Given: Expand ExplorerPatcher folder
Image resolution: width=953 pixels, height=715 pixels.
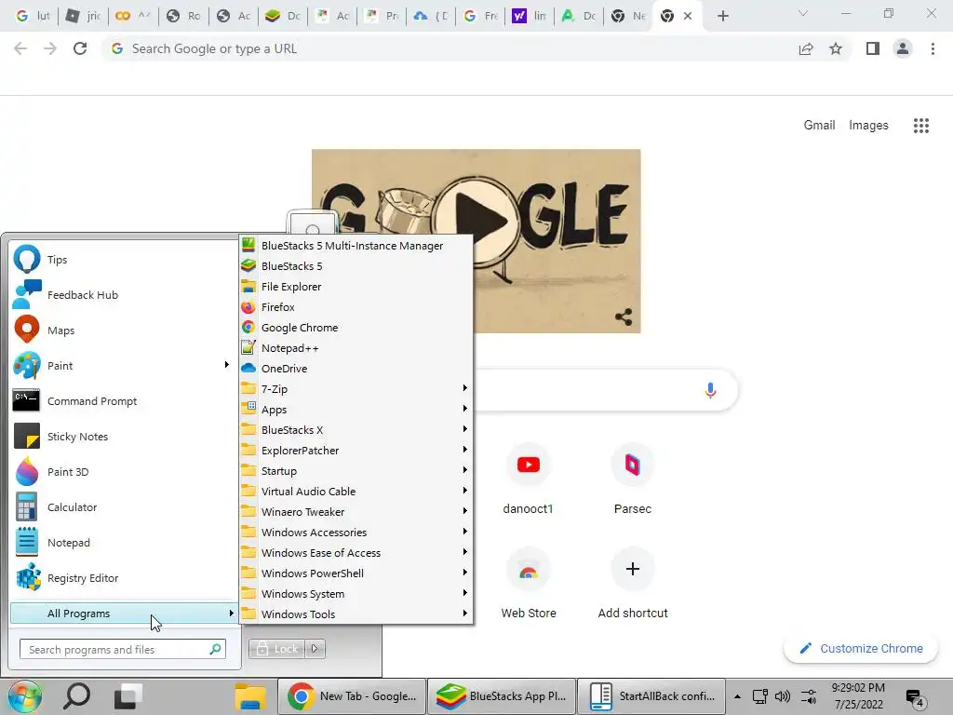Looking at the screenshot, I should (356, 451).
